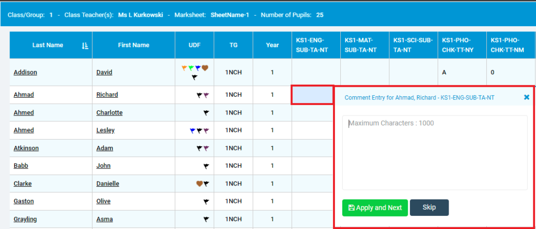Select the highlighted cell for Ahmad Richard

tap(312, 95)
